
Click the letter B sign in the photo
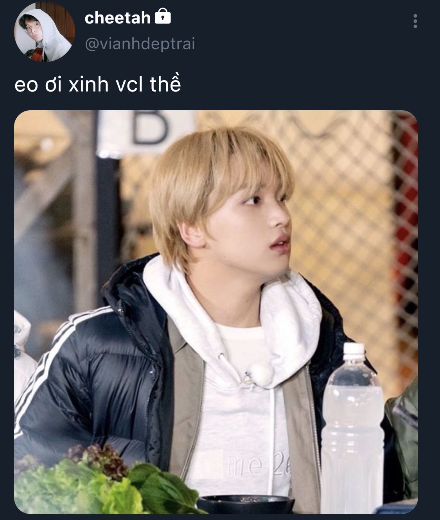pos(150,127)
